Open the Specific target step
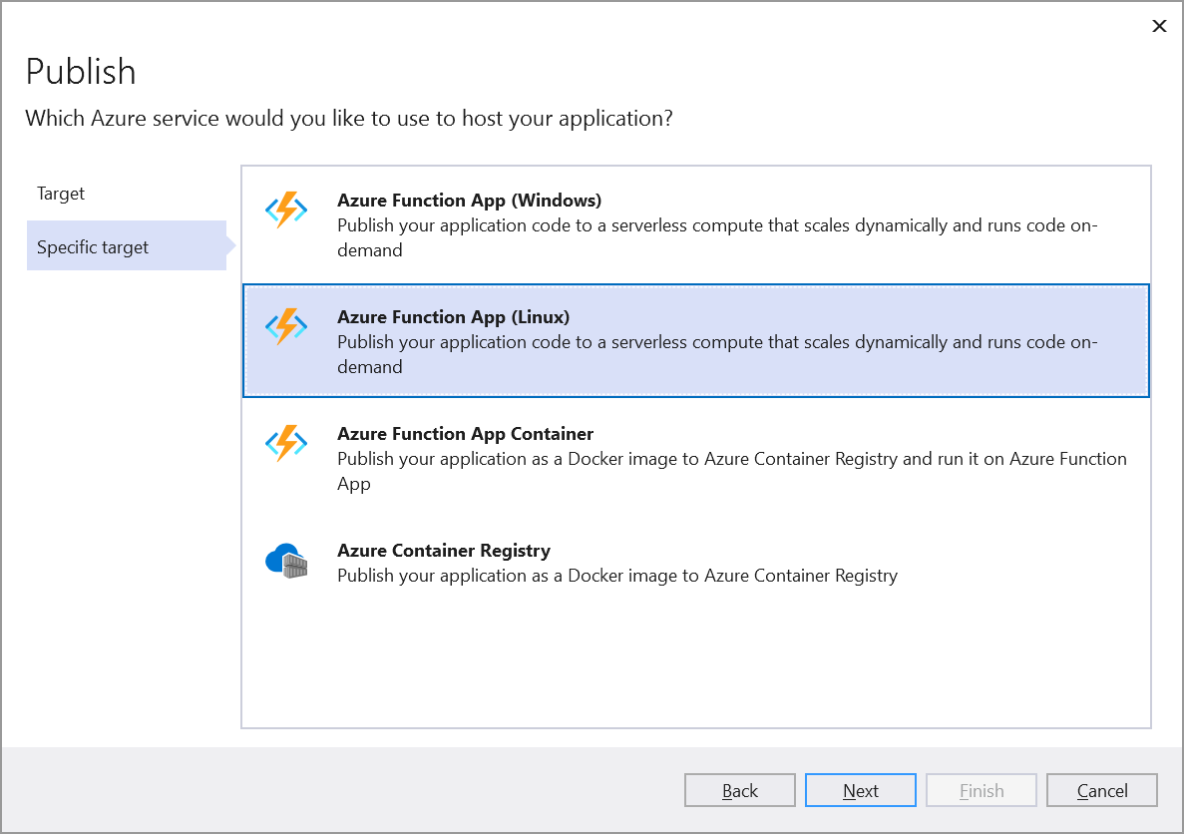Viewport: 1184px width, 834px height. point(93,247)
